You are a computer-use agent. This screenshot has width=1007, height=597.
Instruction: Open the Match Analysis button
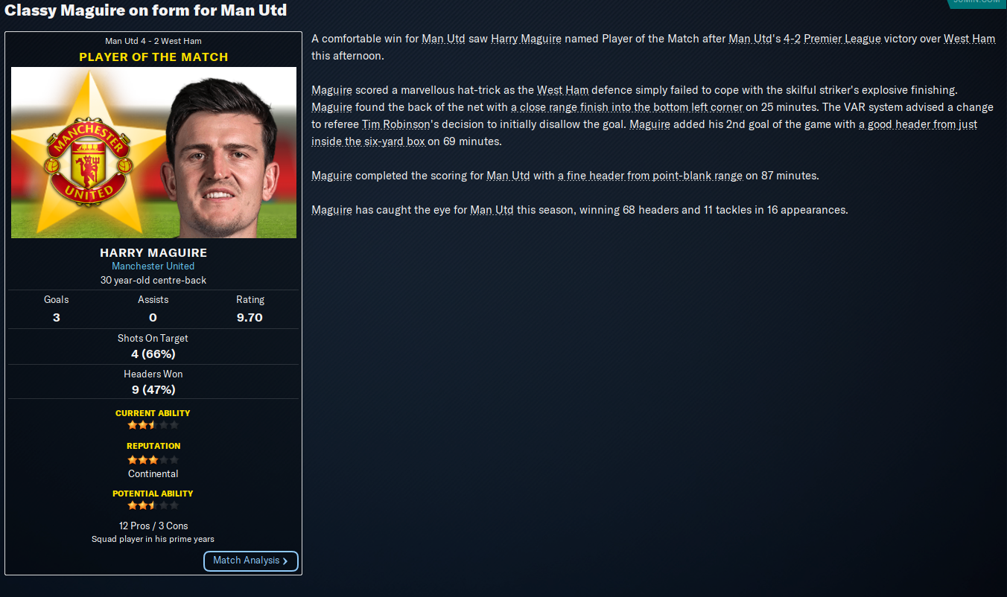(251, 561)
